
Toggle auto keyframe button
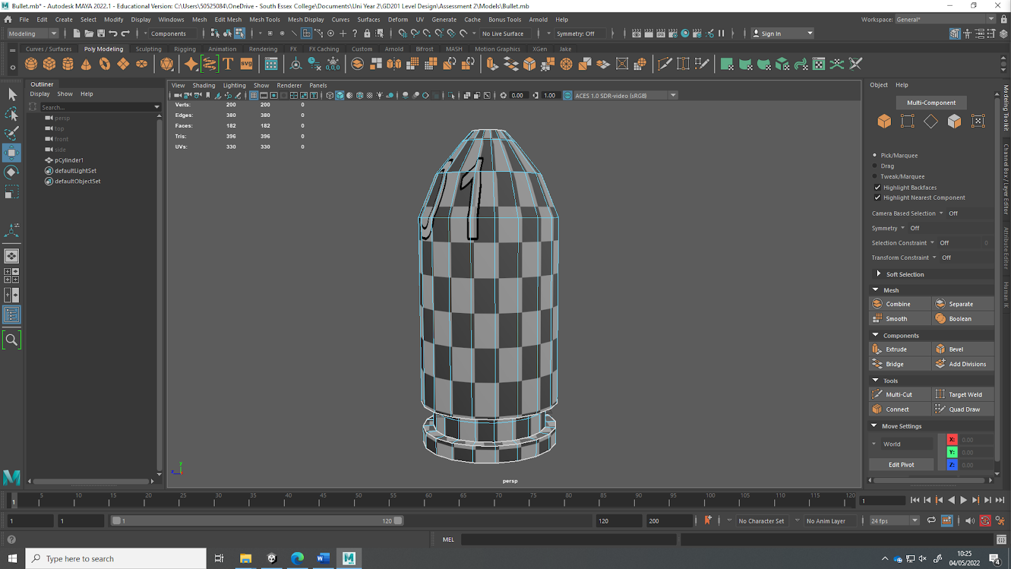point(985,521)
